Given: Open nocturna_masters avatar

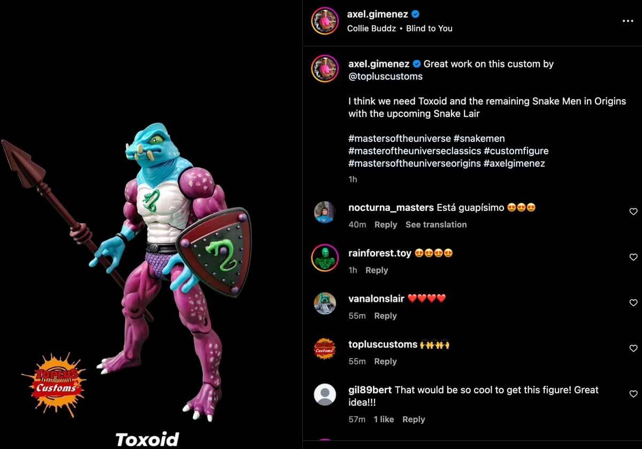Looking at the screenshot, I should coord(325,212).
